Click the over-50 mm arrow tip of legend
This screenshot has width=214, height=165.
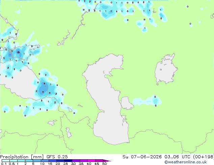pos(107,161)
